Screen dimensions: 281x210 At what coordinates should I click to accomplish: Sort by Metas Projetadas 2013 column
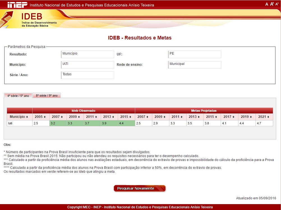(x=195, y=117)
